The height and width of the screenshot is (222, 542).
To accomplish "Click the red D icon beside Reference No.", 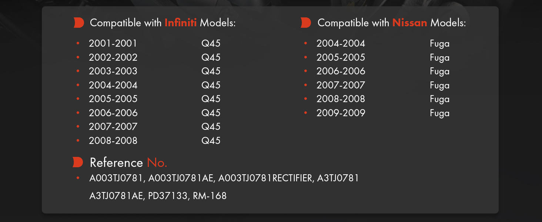I will click(78, 162).
